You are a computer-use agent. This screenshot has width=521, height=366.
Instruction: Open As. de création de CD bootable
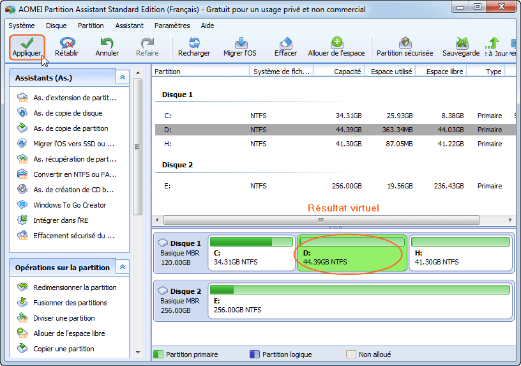[x=66, y=190]
